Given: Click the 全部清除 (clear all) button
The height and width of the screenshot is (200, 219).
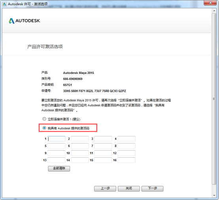Looking at the screenshot, I should pos(59,168).
